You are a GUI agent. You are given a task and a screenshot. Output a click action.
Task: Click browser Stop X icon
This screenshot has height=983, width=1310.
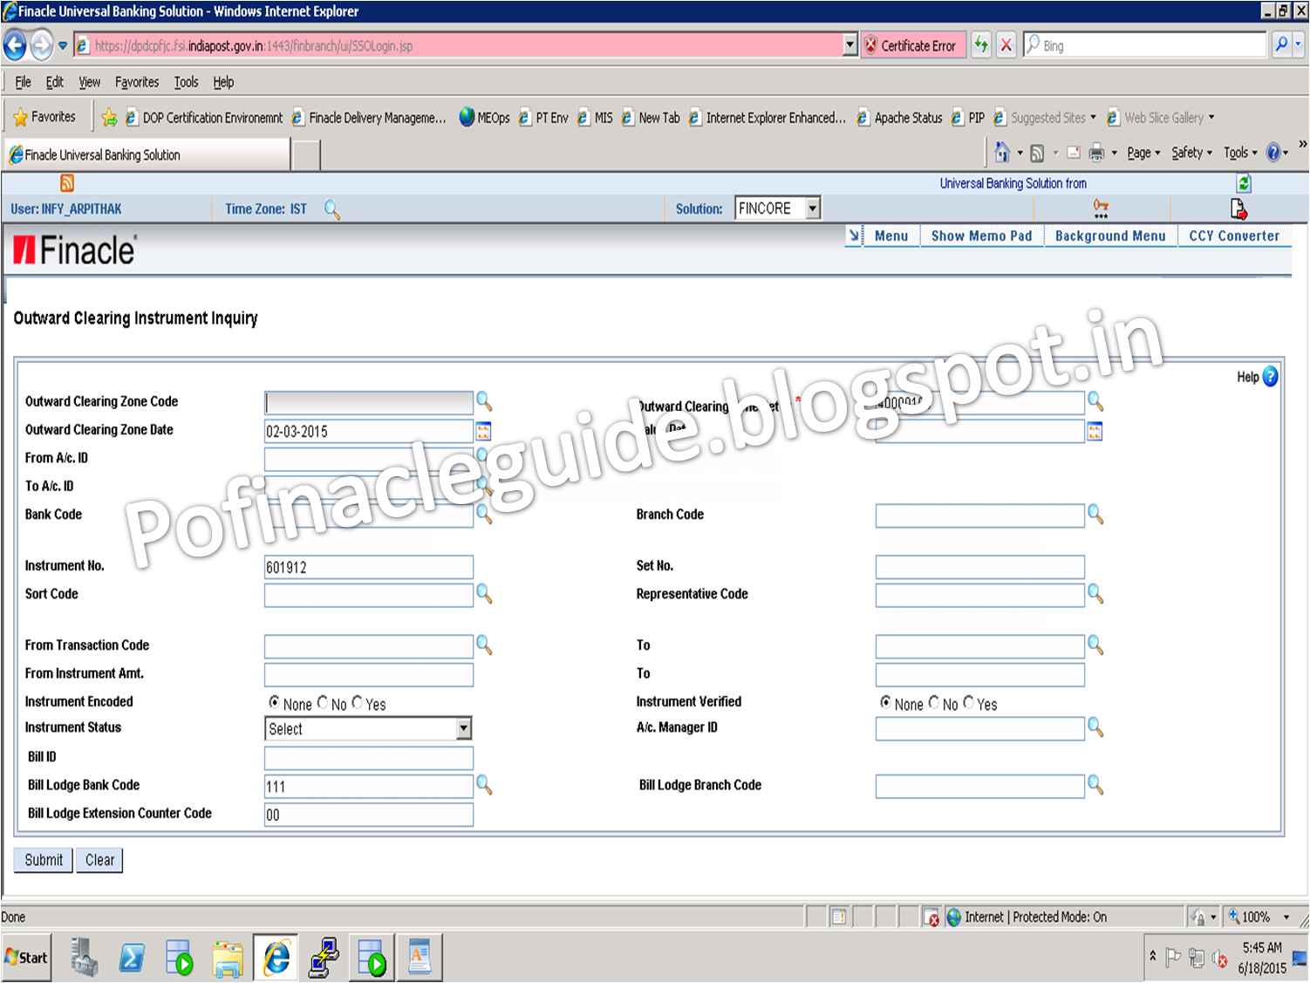pos(1006,45)
